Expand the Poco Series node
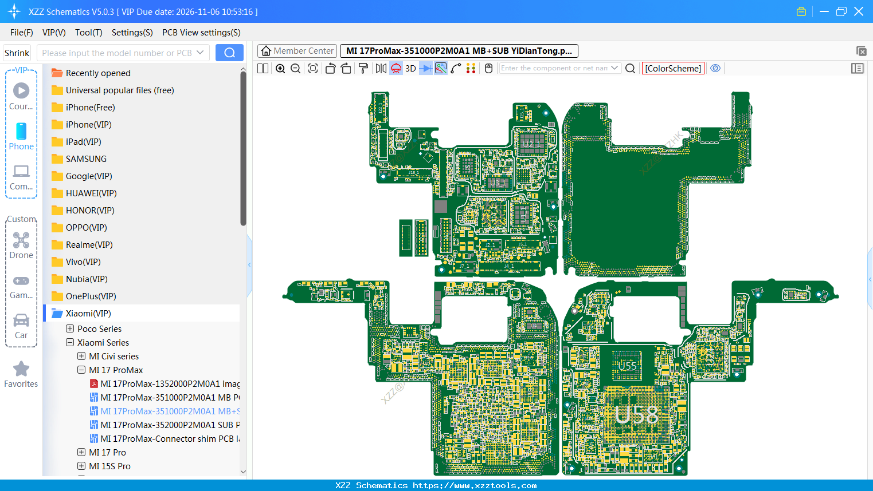 point(70,328)
